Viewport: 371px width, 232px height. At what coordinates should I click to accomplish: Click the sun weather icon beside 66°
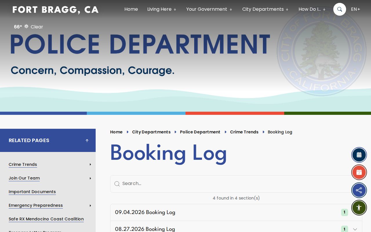[26, 26]
